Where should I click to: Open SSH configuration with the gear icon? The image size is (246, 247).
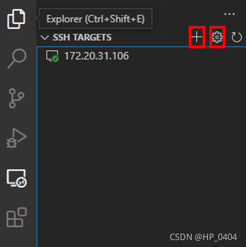(x=217, y=37)
